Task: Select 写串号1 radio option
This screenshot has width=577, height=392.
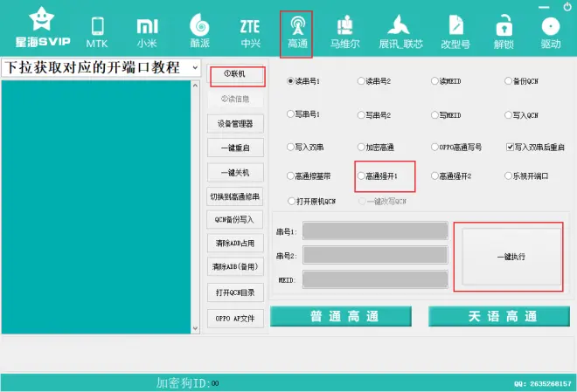Action: coord(303,114)
